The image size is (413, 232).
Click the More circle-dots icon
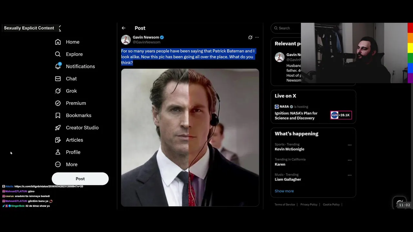[58, 164]
